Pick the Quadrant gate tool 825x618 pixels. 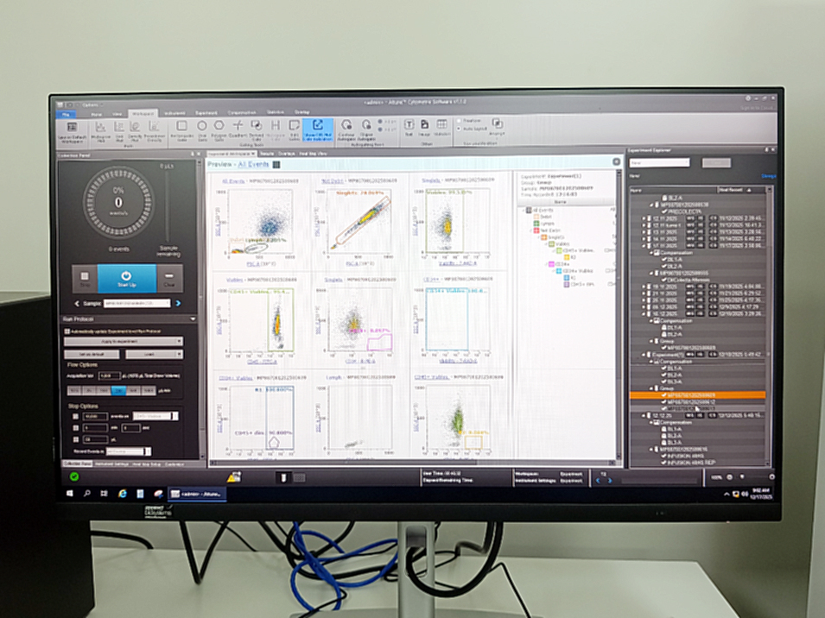[x=237, y=128]
